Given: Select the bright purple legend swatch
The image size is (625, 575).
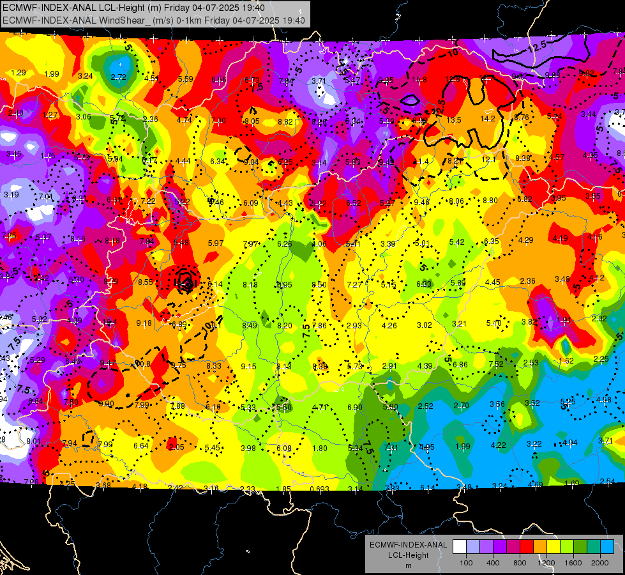Looking at the screenshot, I should [500, 547].
